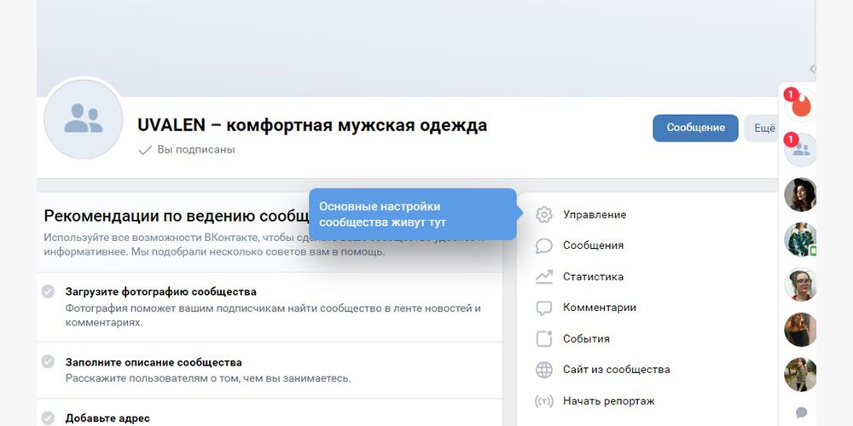
Task: Click the community title UVALEN
Action: [312, 125]
